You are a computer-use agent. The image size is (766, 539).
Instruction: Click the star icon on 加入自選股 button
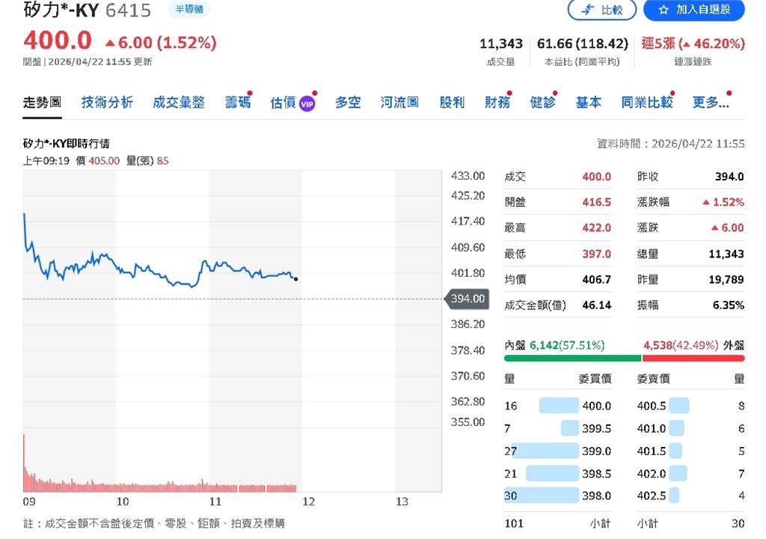[x=664, y=10]
